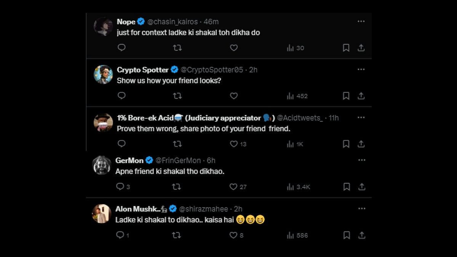Share the Crypto Spotter tweet
This screenshot has width=457, height=257.
[x=361, y=96]
